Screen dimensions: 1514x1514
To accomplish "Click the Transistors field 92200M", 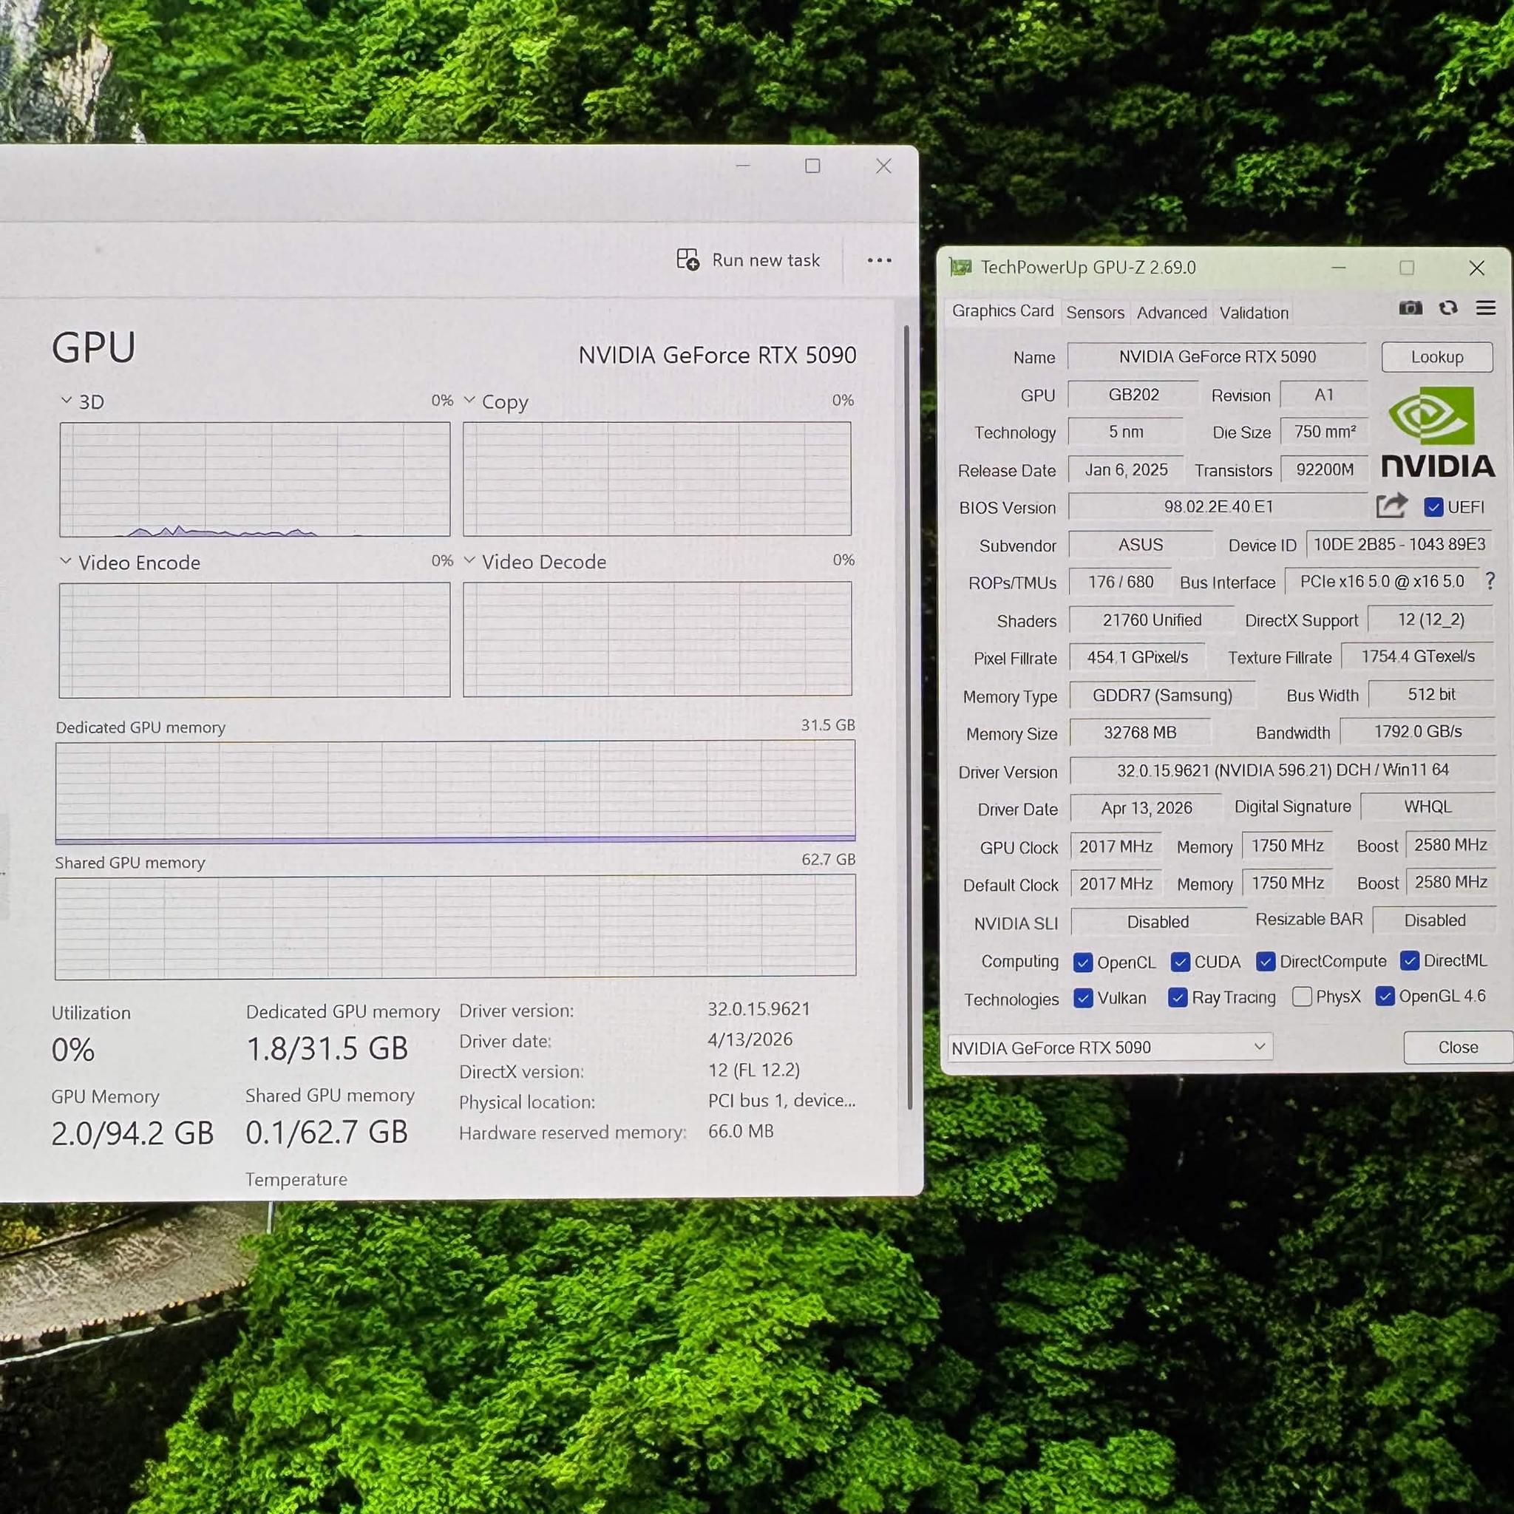I will coord(1324,469).
